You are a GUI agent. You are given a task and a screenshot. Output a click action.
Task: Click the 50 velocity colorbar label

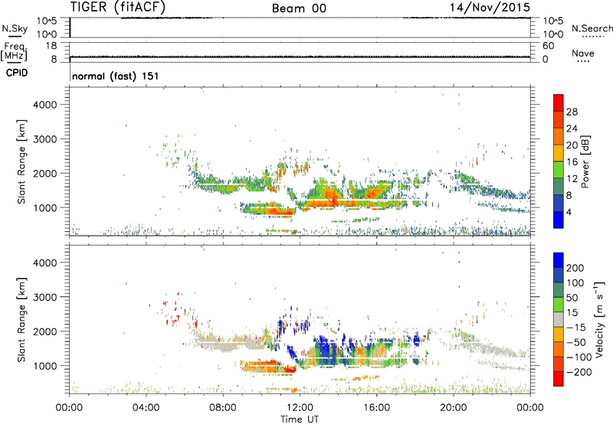pyautogui.click(x=572, y=298)
